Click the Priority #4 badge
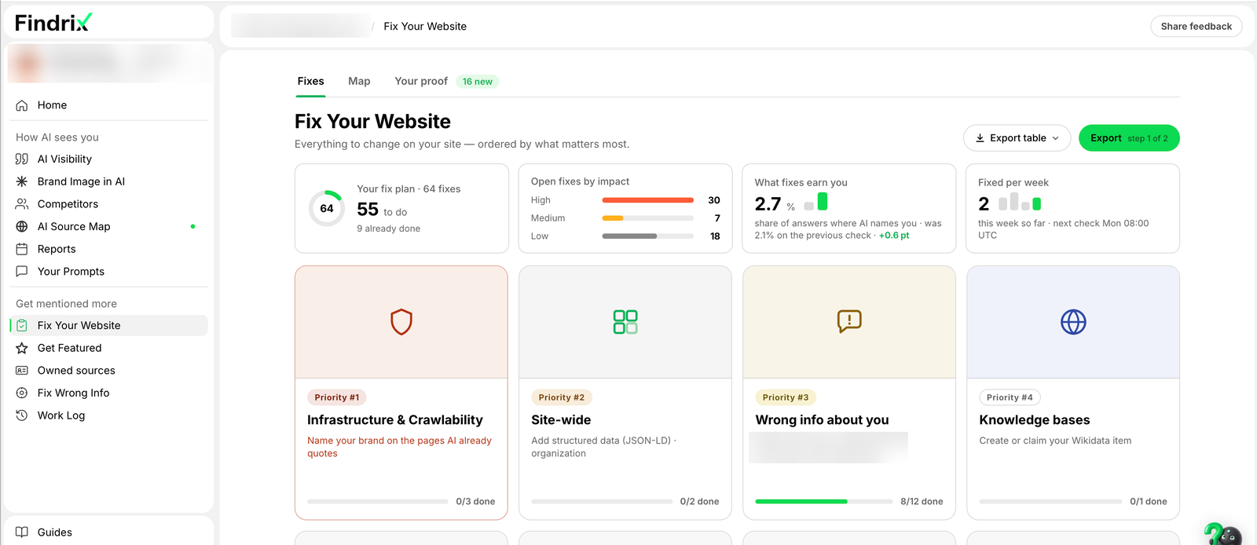 click(1010, 397)
